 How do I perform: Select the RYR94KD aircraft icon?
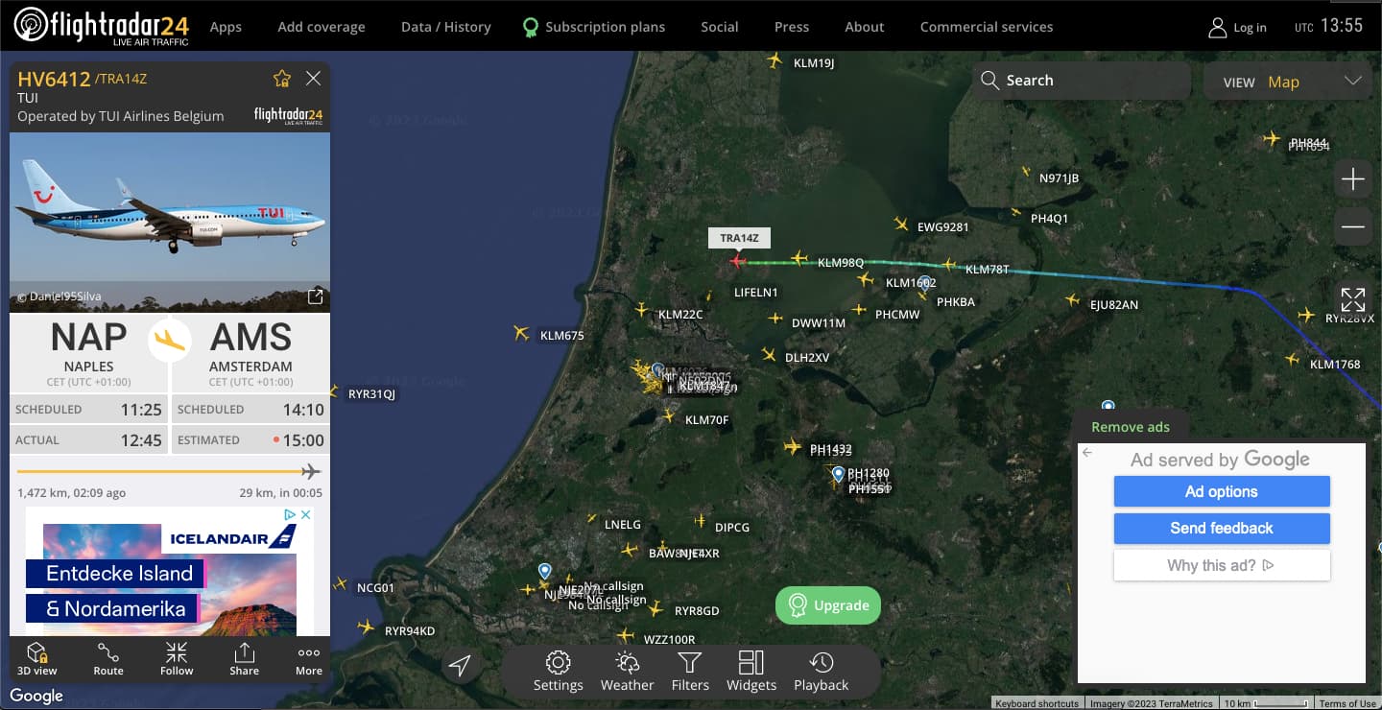click(x=365, y=627)
